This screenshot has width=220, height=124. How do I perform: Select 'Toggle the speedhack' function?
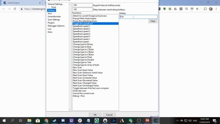point(96,24)
